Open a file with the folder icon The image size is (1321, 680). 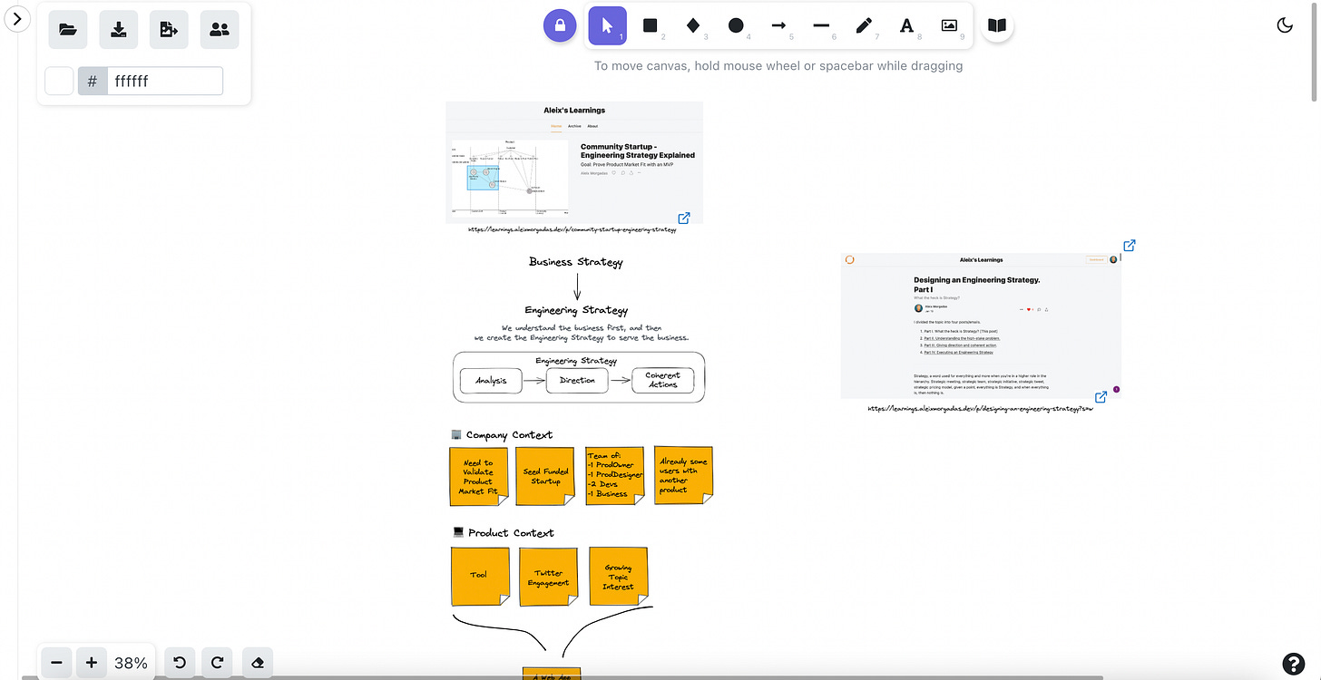[x=67, y=29]
